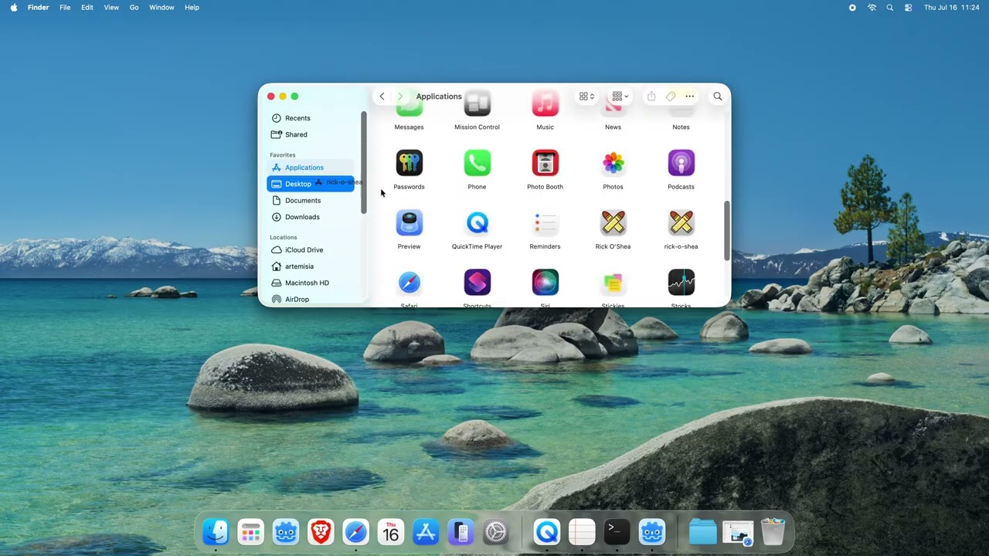Open the View menu
This screenshot has width=989, height=556.
(x=111, y=8)
